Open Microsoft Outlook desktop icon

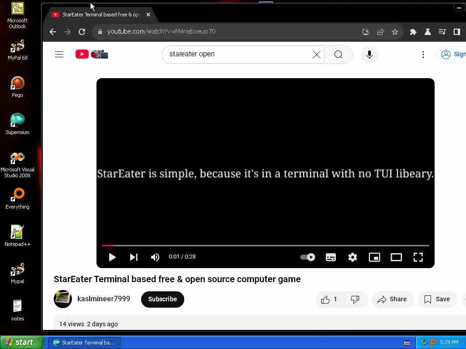(x=17, y=16)
